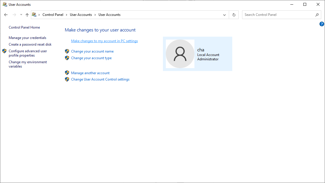Image resolution: width=325 pixels, height=183 pixels.
Task: Open Configure advanced user profile properties
Action: (x=28, y=53)
